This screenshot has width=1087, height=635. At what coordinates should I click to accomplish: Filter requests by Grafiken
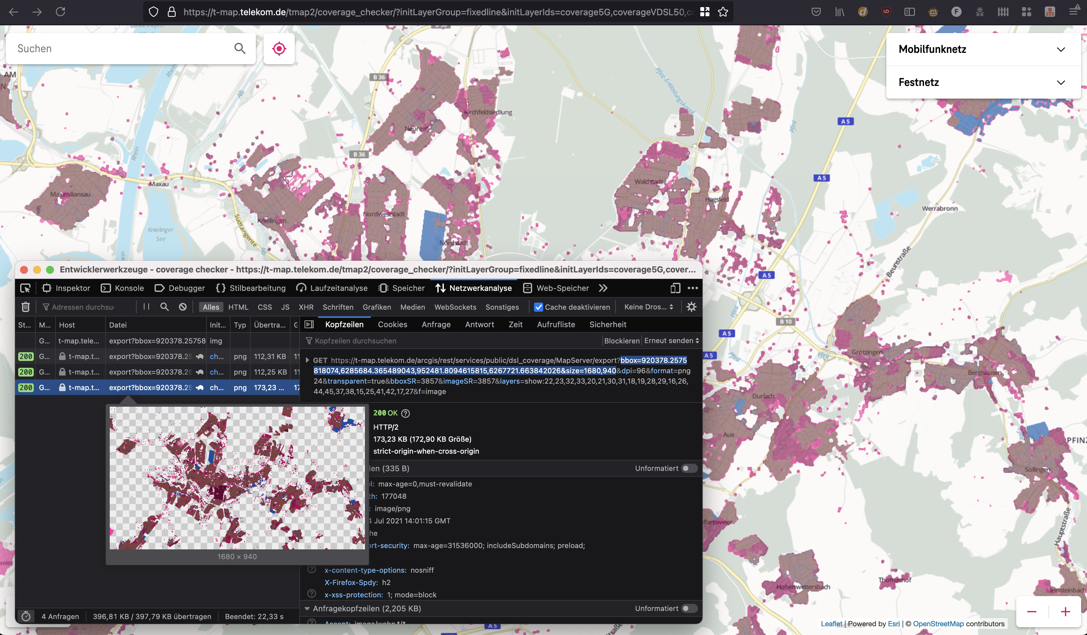click(377, 307)
